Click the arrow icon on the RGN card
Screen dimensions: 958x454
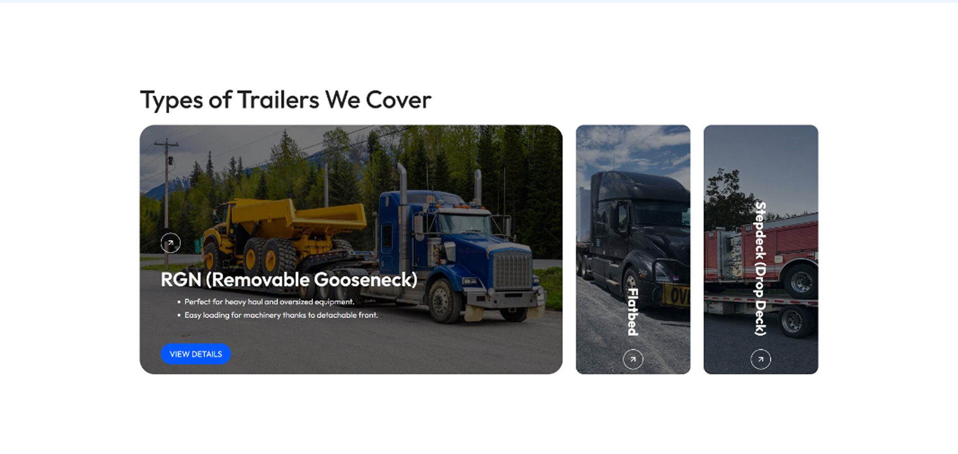click(x=170, y=243)
